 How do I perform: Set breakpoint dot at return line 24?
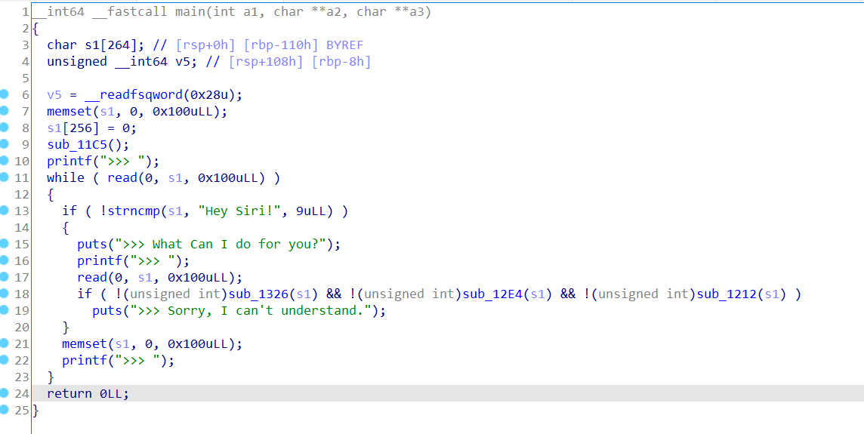(x=5, y=393)
